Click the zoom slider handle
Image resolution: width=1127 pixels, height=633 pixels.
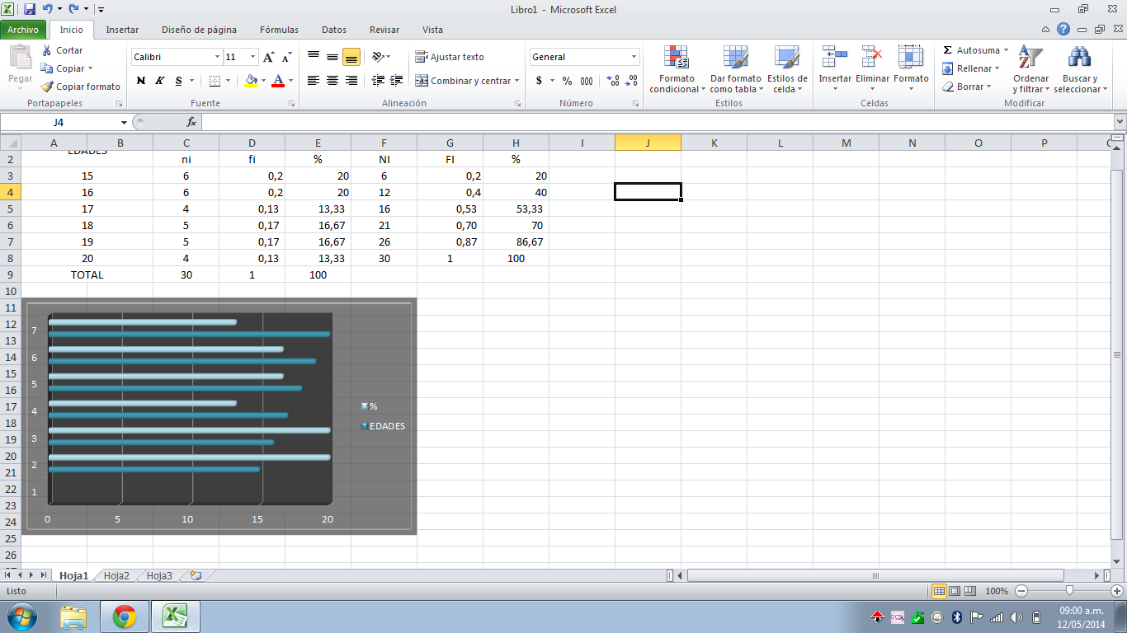pyautogui.click(x=1069, y=591)
